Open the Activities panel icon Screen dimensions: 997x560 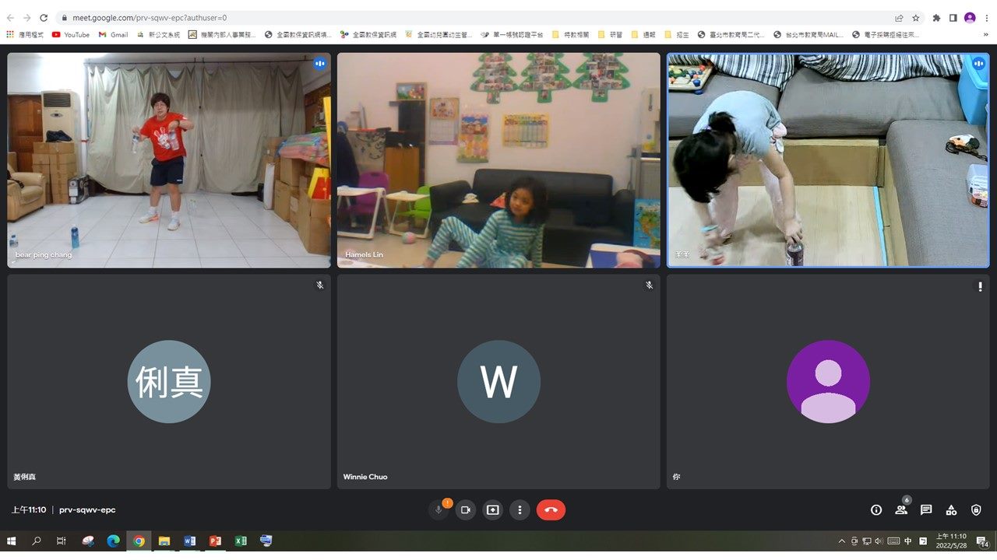[951, 510]
